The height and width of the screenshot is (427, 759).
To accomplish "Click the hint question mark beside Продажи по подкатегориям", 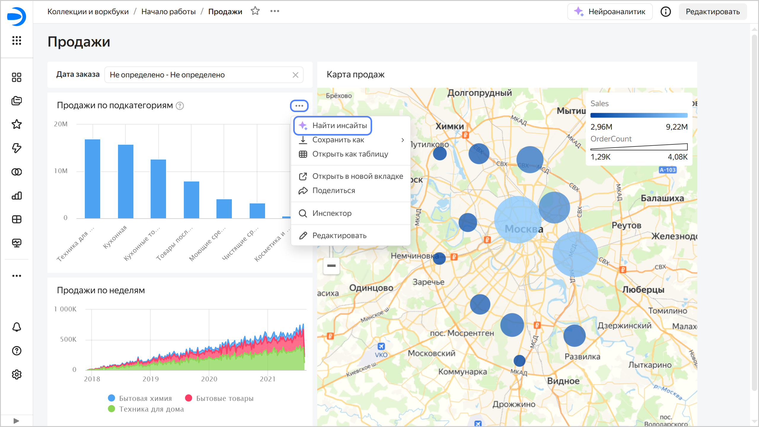I will pyautogui.click(x=180, y=106).
